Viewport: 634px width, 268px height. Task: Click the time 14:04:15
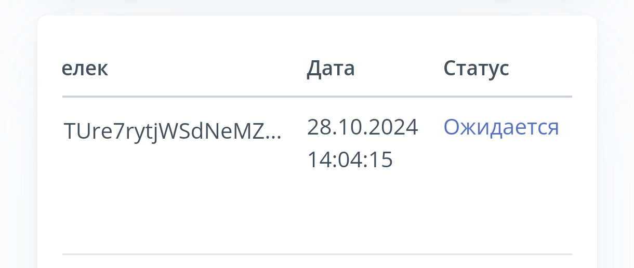[349, 160]
